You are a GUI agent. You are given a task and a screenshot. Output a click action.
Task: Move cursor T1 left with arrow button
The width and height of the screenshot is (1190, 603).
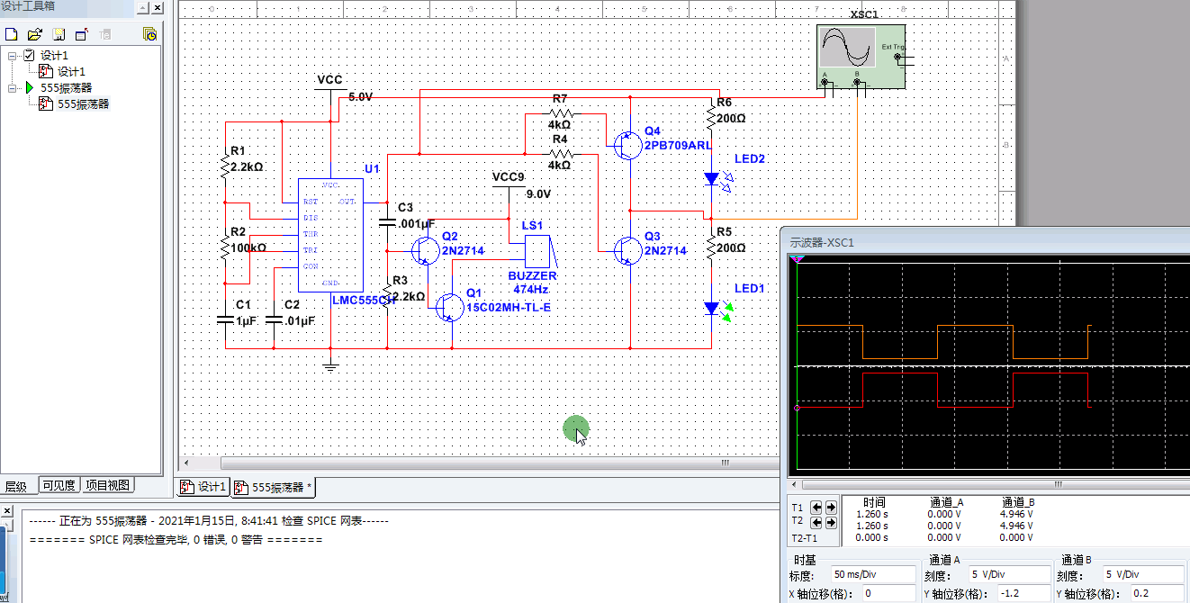tap(817, 507)
